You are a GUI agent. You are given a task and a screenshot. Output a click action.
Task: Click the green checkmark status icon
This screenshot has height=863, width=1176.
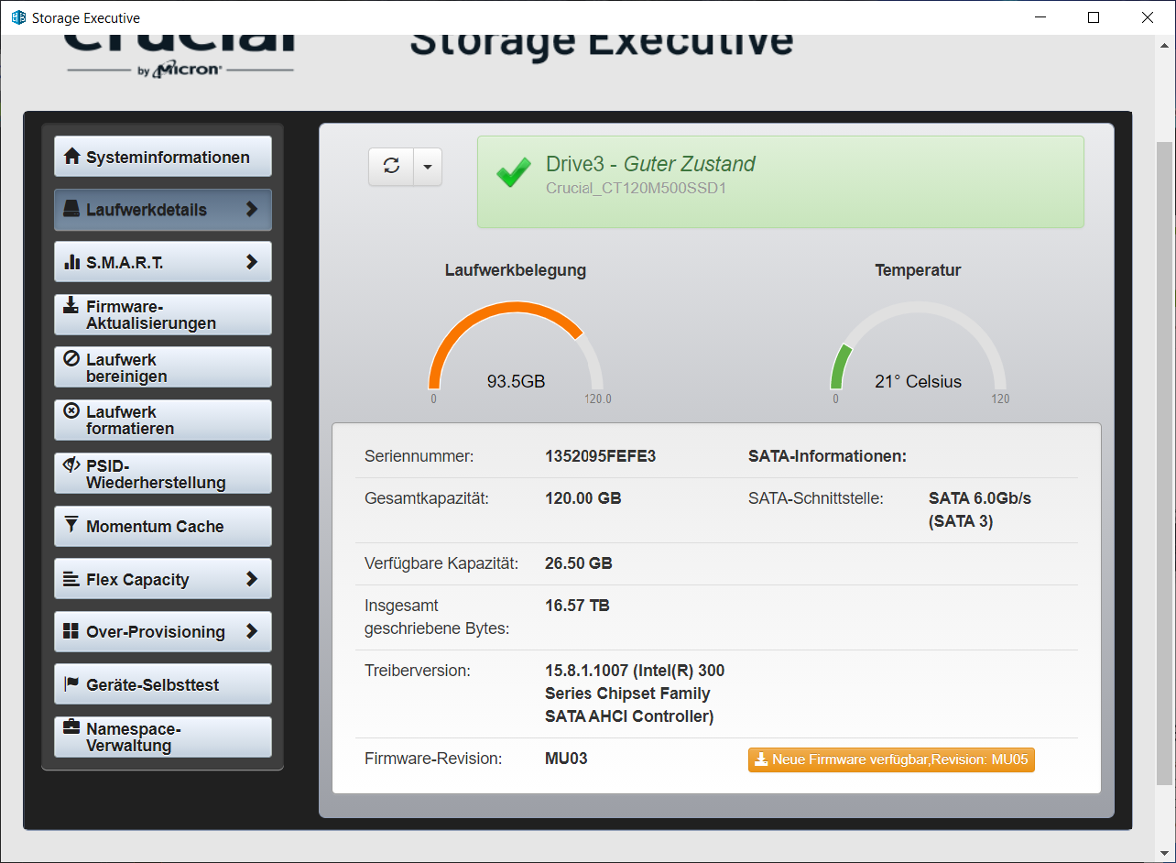click(514, 172)
